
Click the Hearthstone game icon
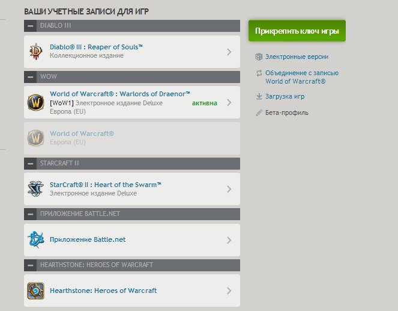click(x=36, y=291)
